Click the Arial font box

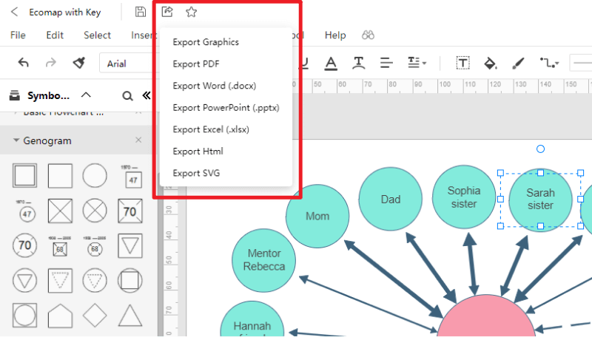click(x=128, y=64)
